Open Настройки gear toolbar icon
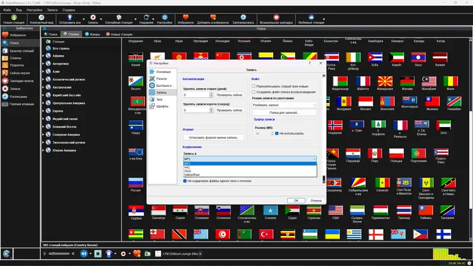This screenshot has height=266, width=473. point(164,18)
